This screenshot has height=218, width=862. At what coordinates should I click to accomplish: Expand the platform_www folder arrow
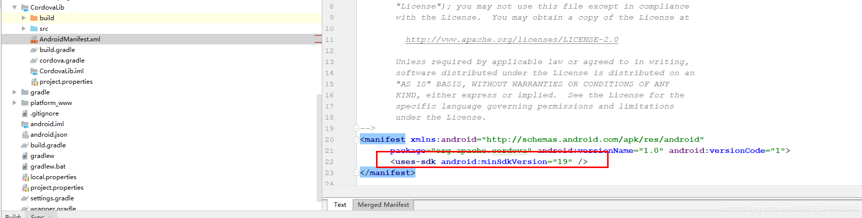coord(14,102)
